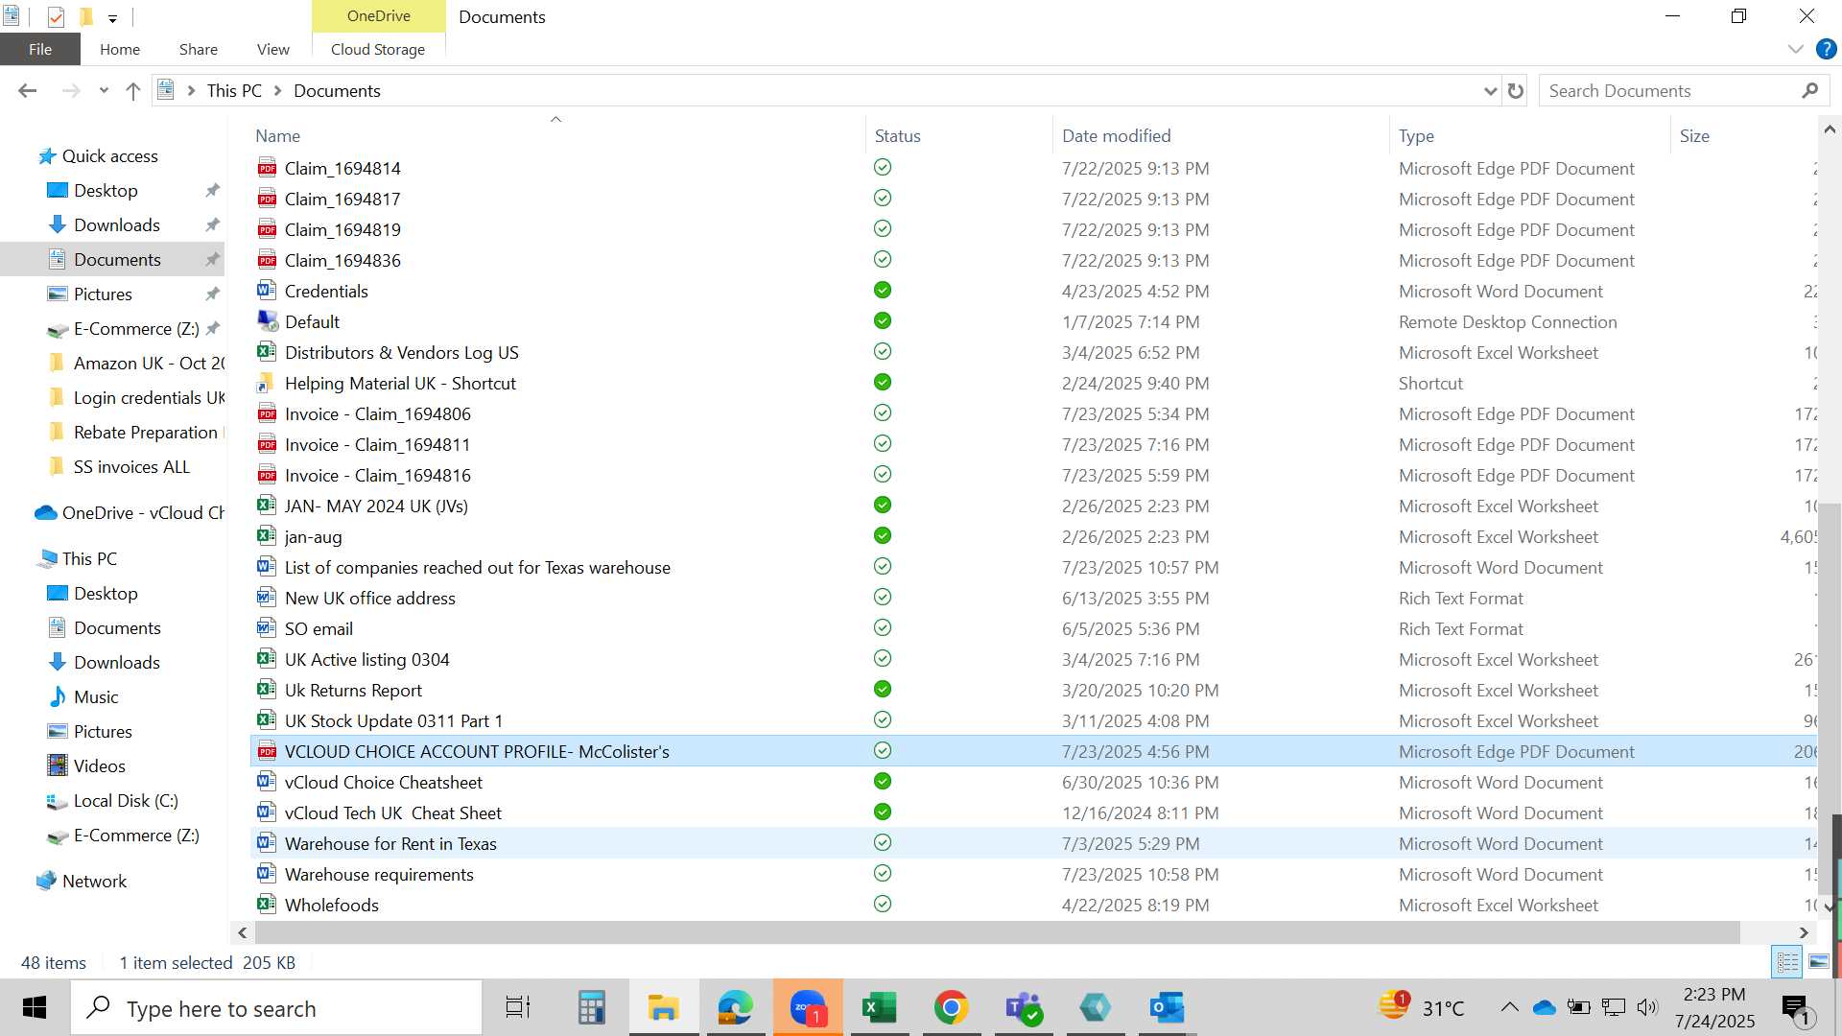
Task: Open Quick Access Toolbar customize dropdown
Action: (112, 17)
